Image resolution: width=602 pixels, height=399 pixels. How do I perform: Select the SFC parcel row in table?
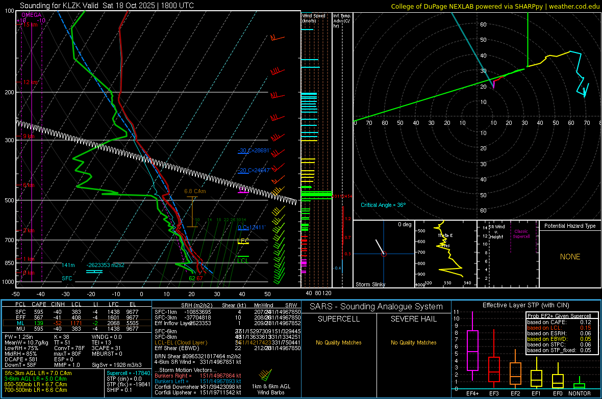pos(77,312)
